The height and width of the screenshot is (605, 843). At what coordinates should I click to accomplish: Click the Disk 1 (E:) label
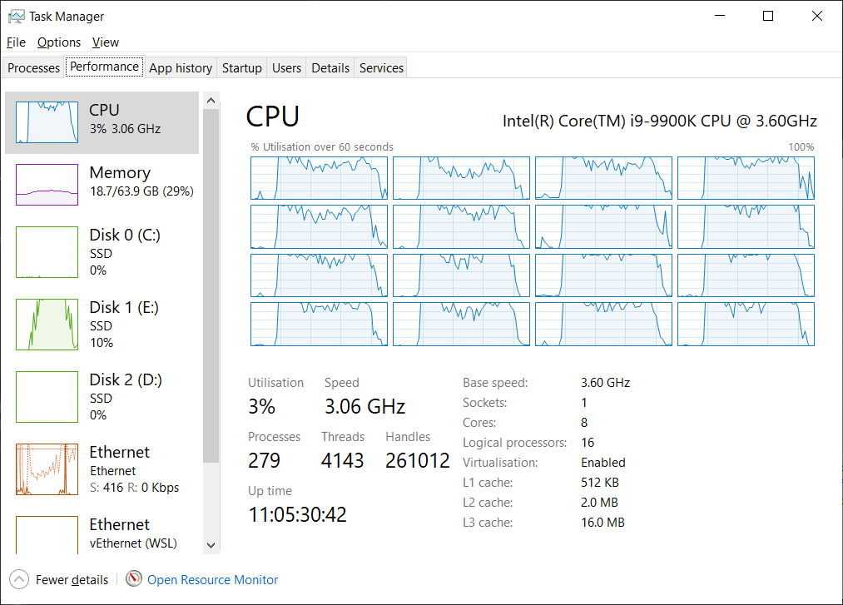[124, 307]
